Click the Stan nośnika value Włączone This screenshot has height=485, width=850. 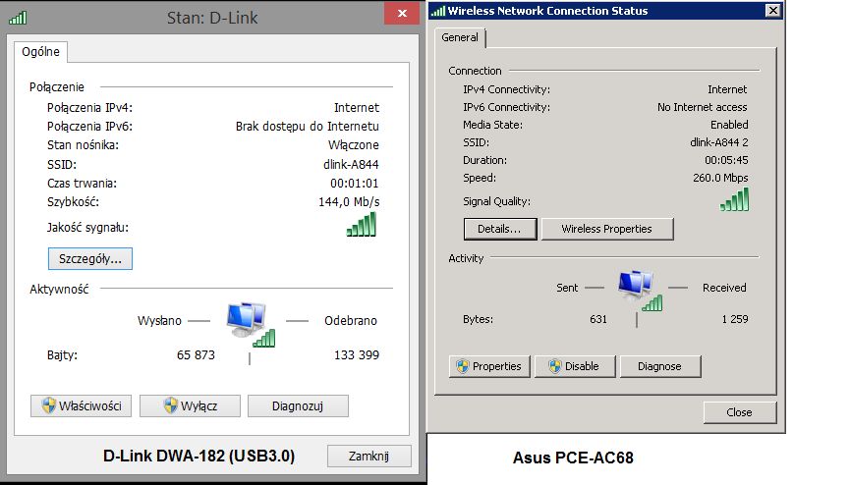pyautogui.click(x=354, y=144)
